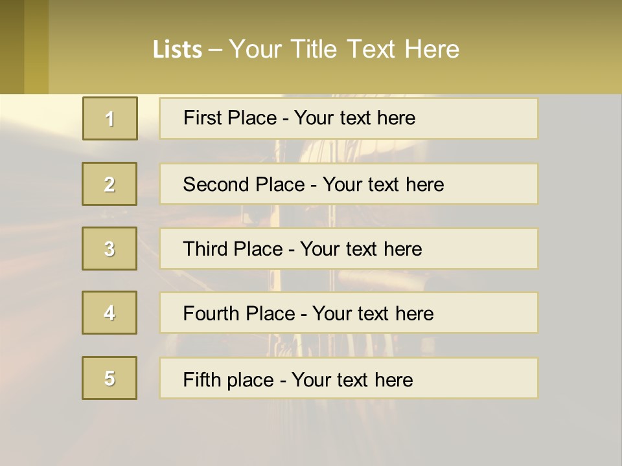
Task: Select the 'Your Title Text Here' heading text
Action: (x=344, y=49)
